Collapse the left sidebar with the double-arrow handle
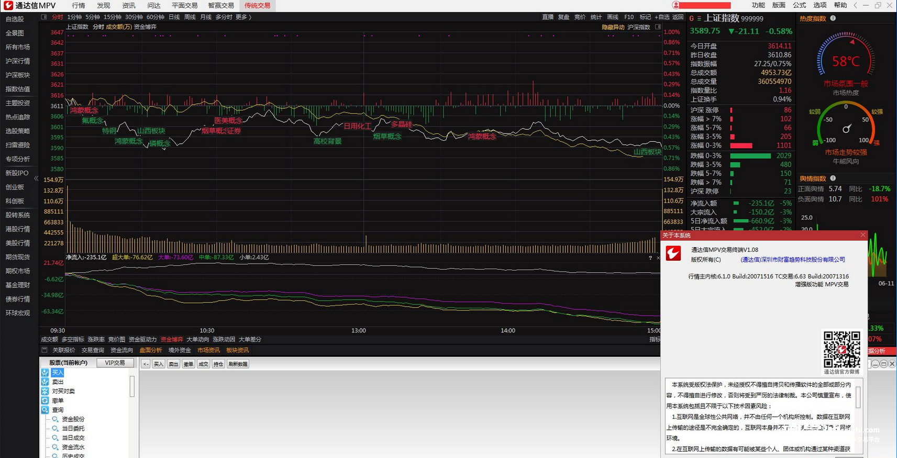 click(x=36, y=178)
